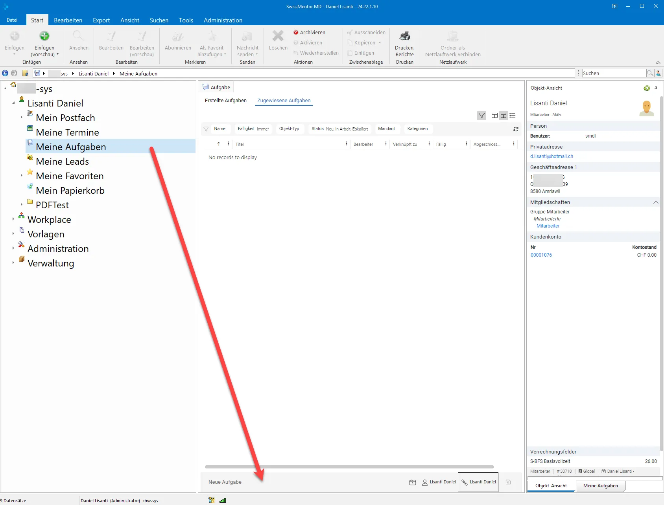Collapse the ribbon with the chevron
Screen dimensions: 664x505
coord(658,62)
